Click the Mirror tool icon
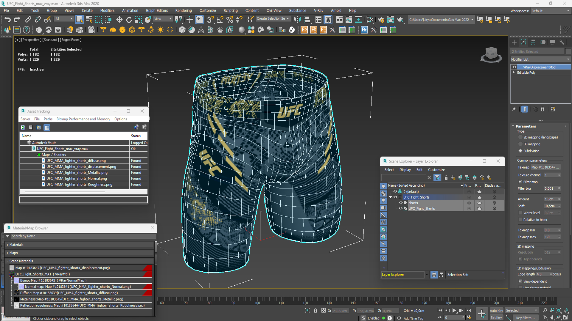 point(297,20)
